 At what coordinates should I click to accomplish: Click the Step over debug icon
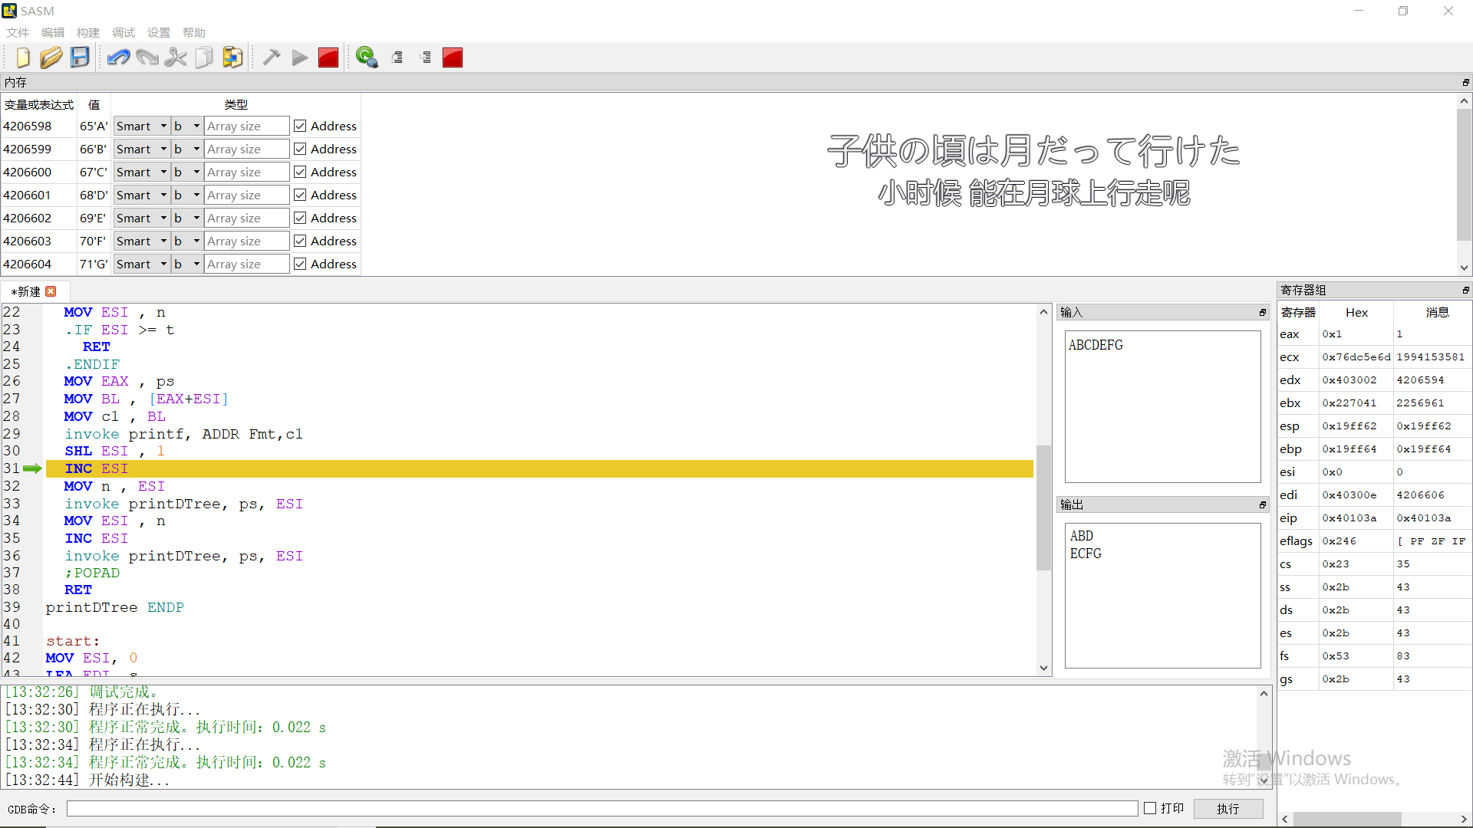click(x=397, y=58)
